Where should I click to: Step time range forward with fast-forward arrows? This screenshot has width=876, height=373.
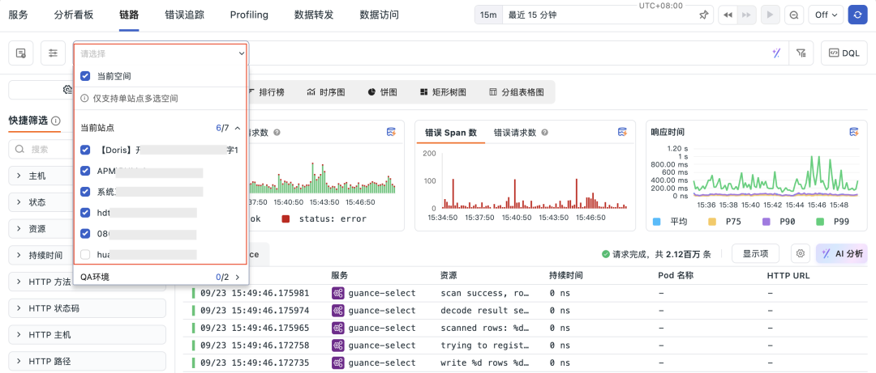745,15
